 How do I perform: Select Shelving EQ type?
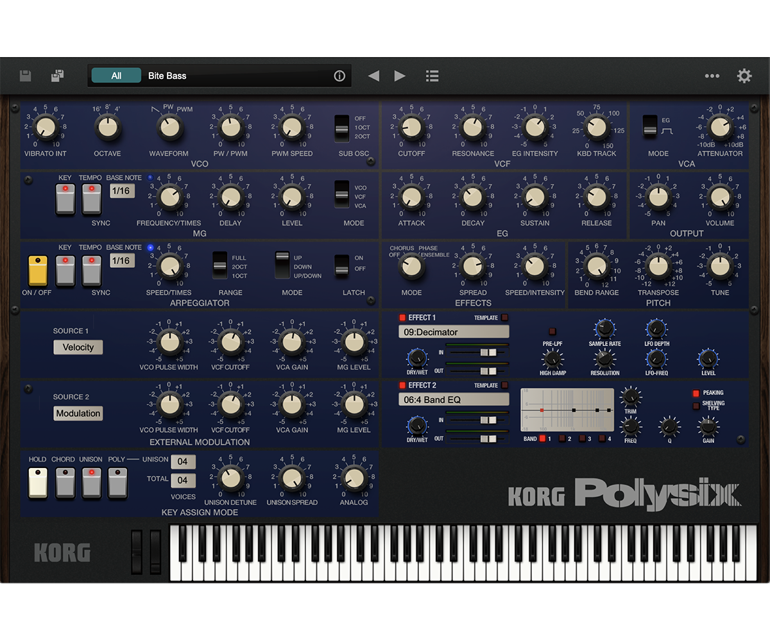click(x=696, y=406)
